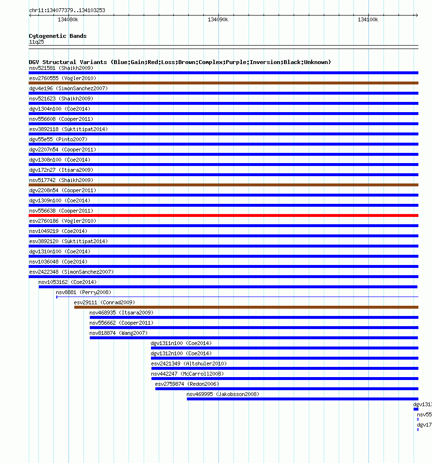Click the 134090k ruler tick label
Image resolution: width=432 pixels, height=463 pixels.
[x=218, y=19]
